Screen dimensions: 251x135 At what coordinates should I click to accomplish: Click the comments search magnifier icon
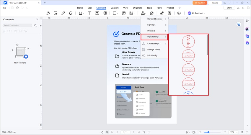(35, 25)
